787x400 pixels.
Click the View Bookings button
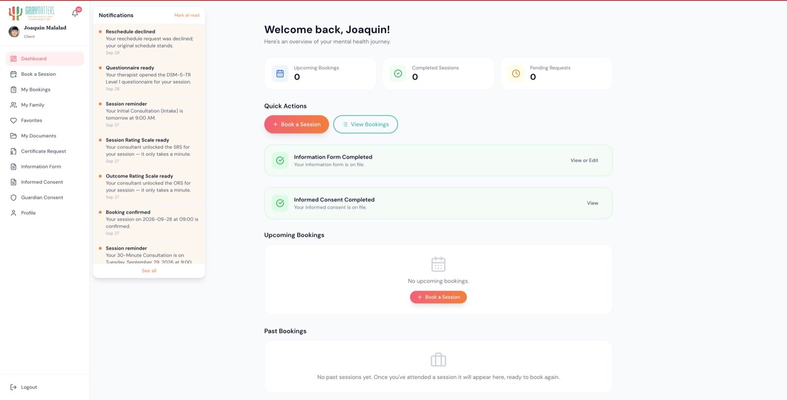pyautogui.click(x=365, y=124)
